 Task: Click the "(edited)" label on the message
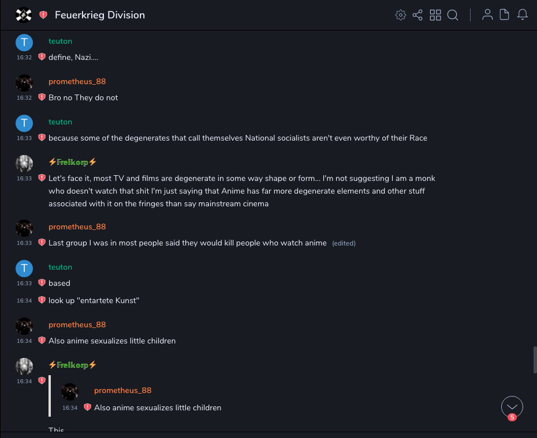[344, 243]
